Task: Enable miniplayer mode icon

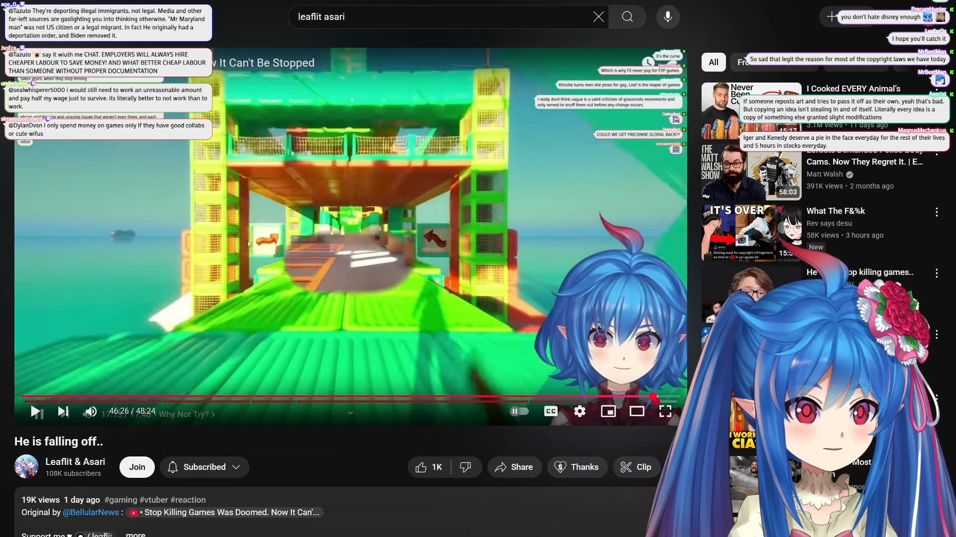Action: pos(608,412)
